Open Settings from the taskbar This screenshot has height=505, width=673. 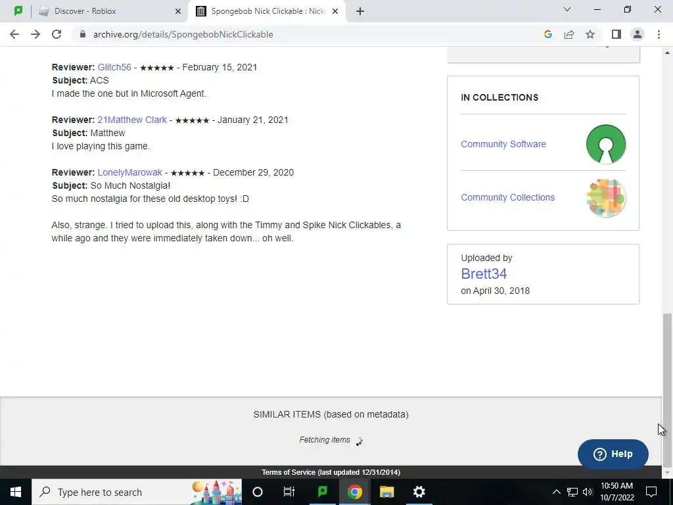click(419, 492)
